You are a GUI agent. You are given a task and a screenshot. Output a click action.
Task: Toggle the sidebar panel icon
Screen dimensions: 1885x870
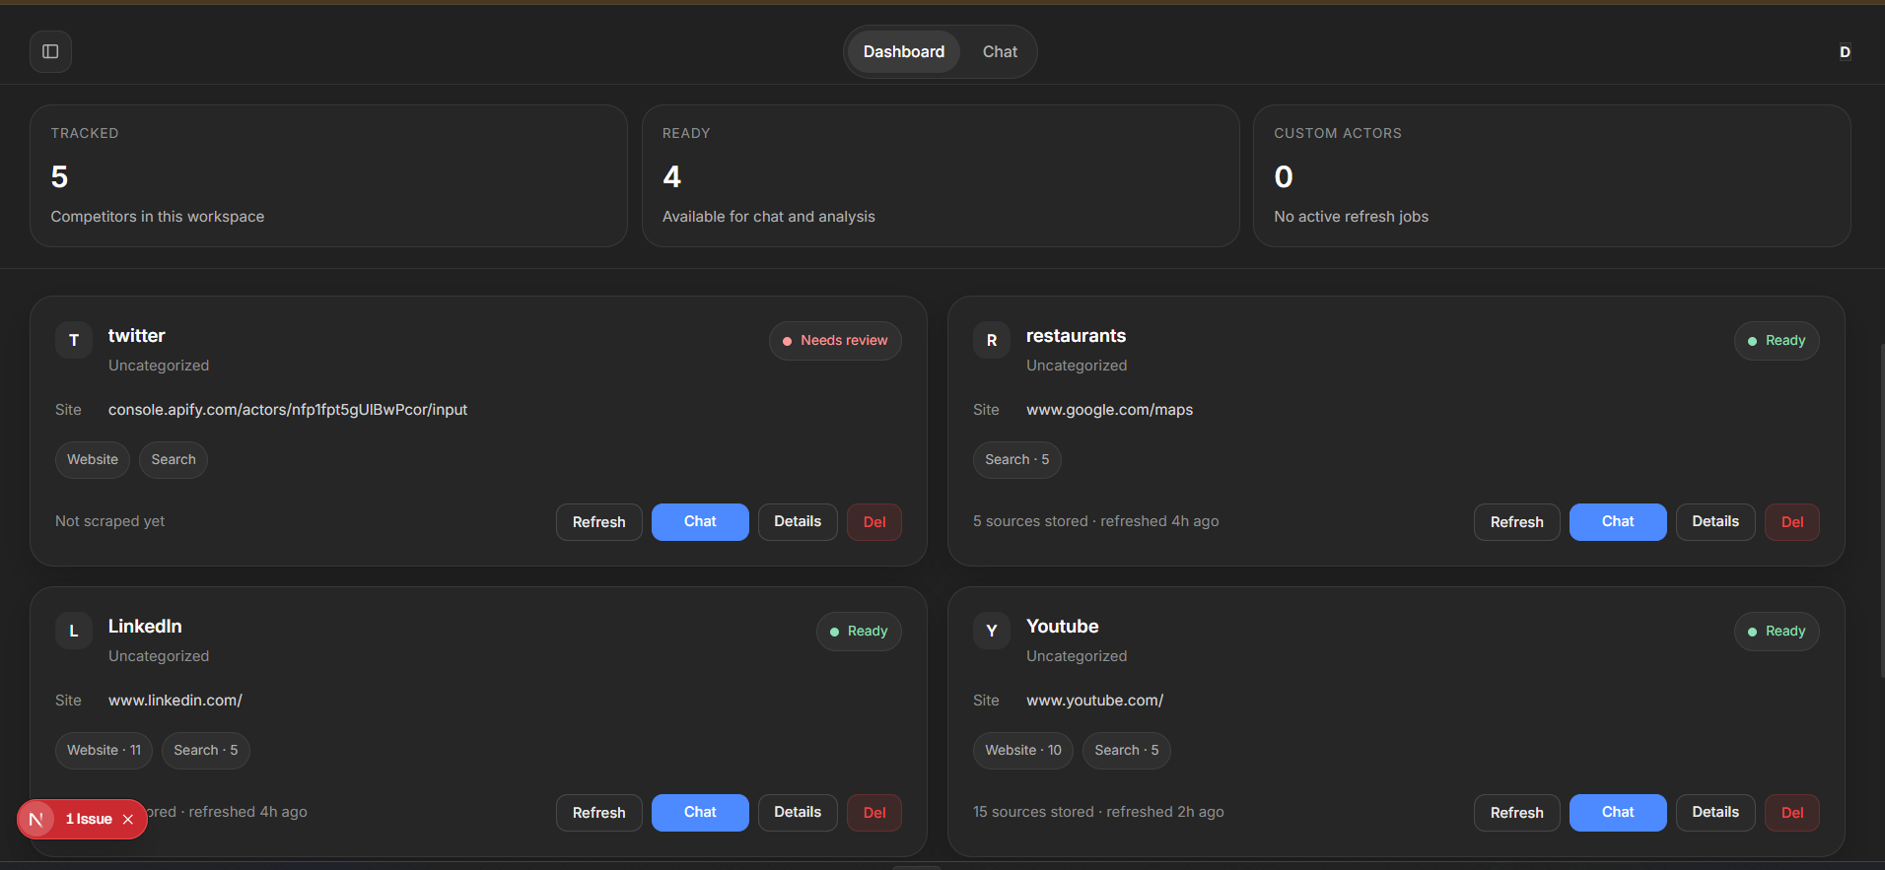[50, 51]
